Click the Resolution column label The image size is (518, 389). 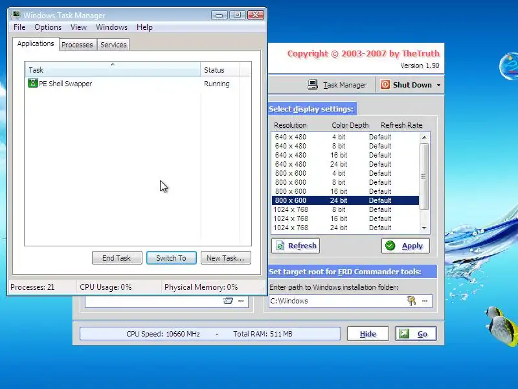[x=290, y=125]
